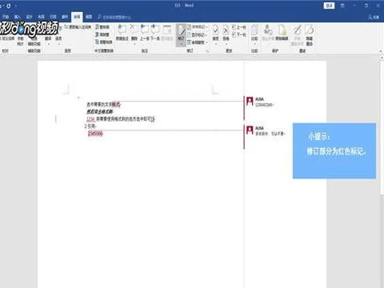The image size is (384, 288).
Task: Click the bold italic second document line
Action: tap(100, 111)
